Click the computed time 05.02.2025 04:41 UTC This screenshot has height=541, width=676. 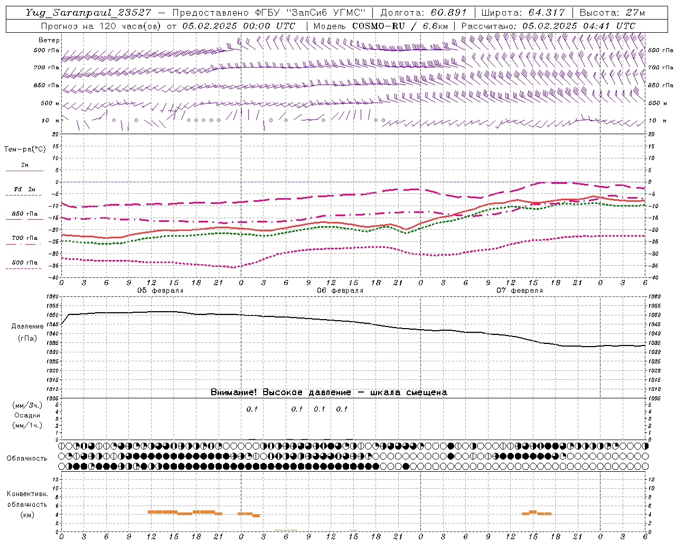pyautogui.click(x=579, y=26)
